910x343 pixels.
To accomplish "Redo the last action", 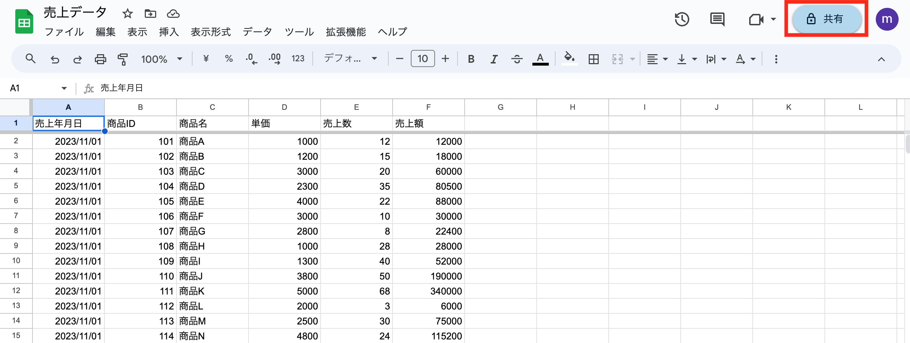I will tap(77, 59).
